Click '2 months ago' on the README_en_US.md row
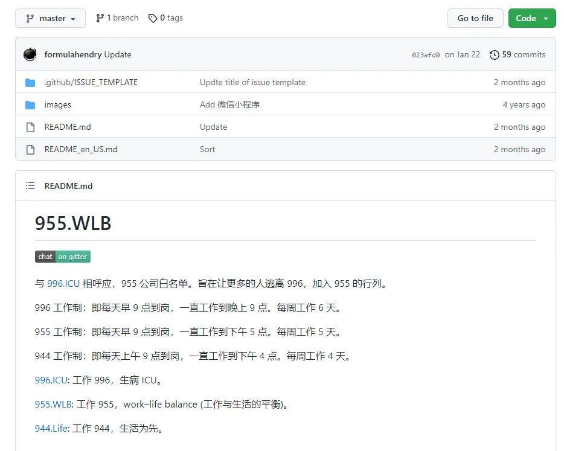Image resolution: width=564 pixels, height=451 pixels. tap(519, 149)
